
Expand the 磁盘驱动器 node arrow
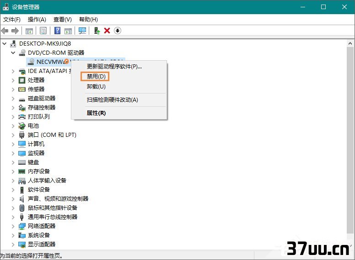[x=13, y=99]
